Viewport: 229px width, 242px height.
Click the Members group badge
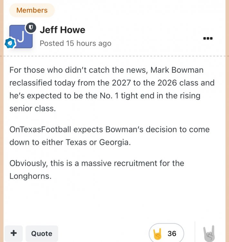pos(32,10)
